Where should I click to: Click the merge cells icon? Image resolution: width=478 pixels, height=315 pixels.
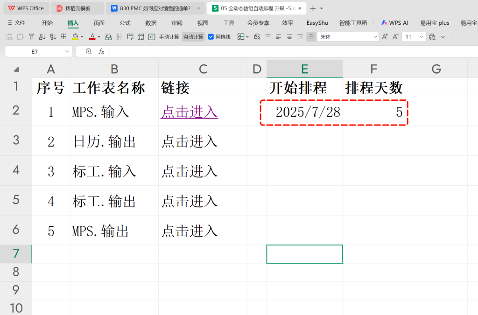pos(141,37)
